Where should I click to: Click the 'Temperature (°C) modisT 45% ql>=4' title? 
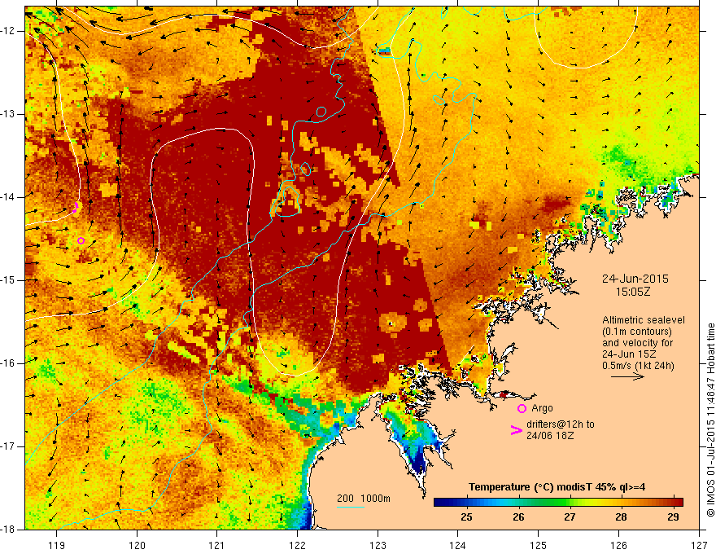tap(557, 487)
